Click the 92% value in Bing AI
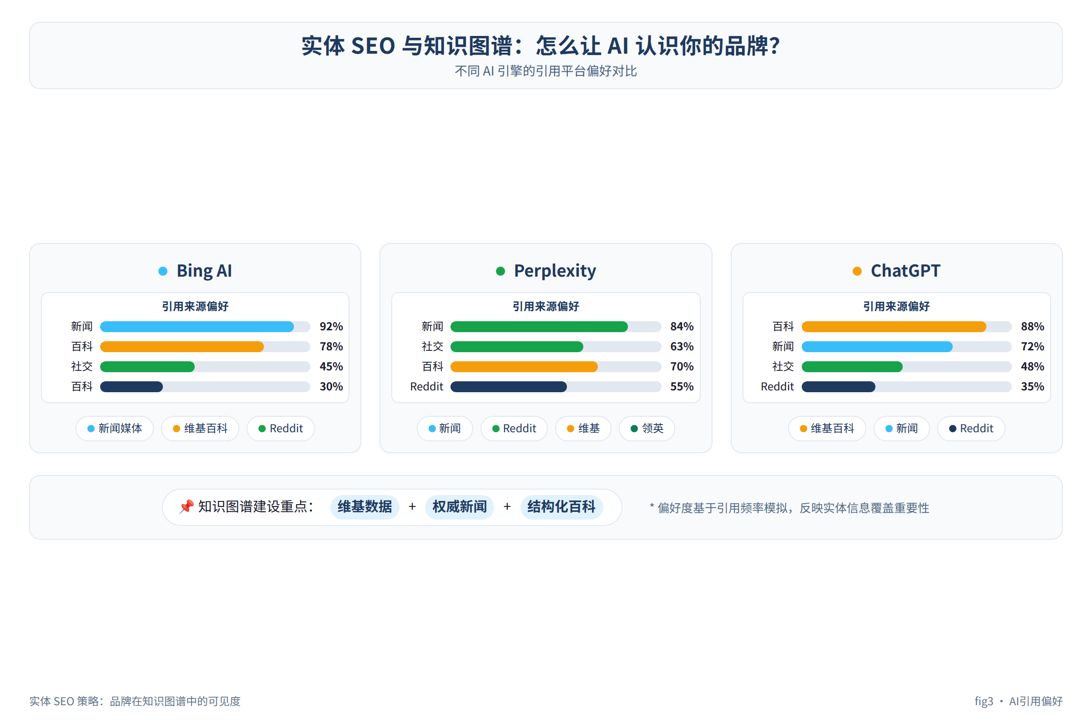 pyautogui.click(x=332, y=327)
